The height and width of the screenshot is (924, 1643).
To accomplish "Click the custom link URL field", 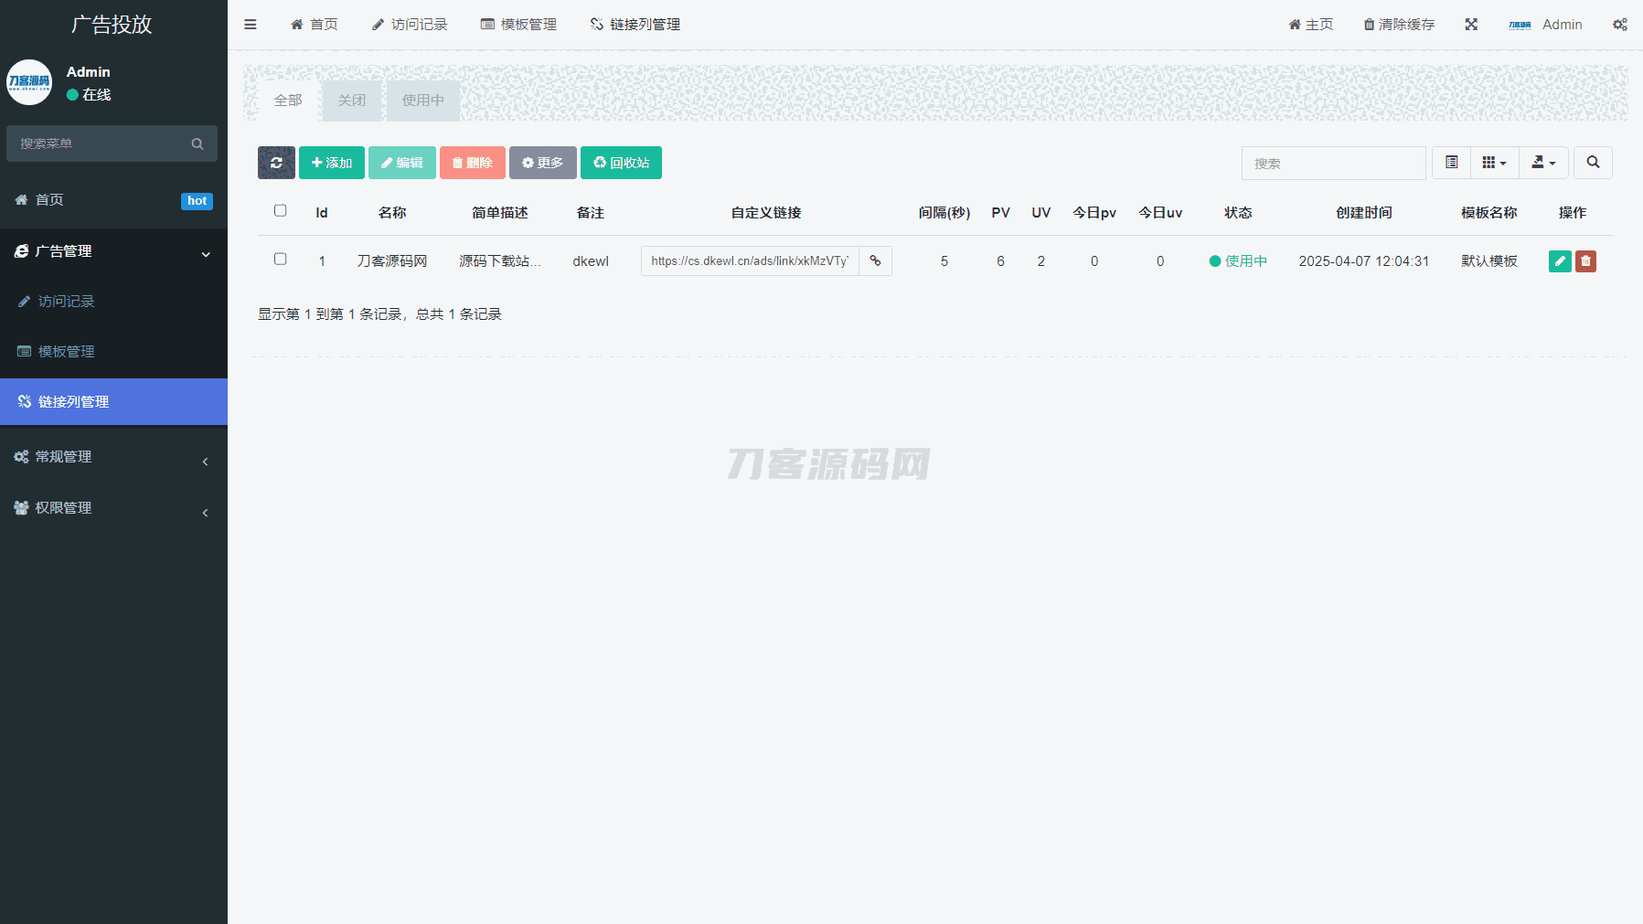I will coord(750,260).
